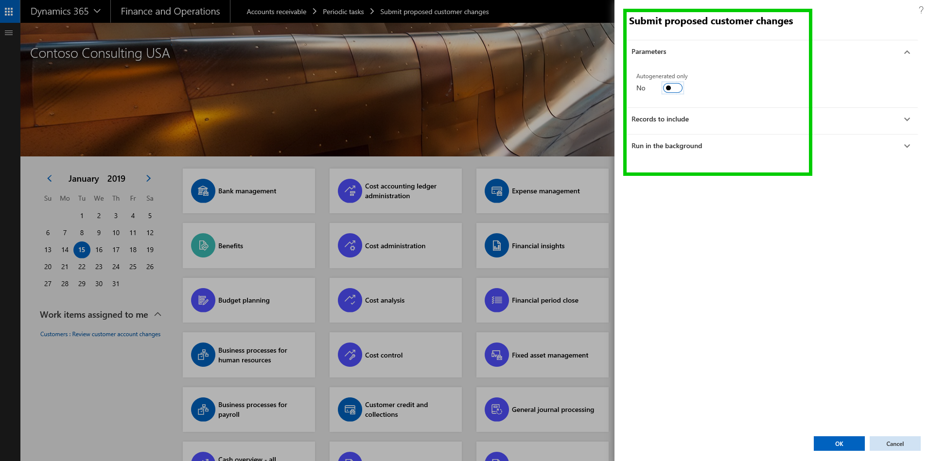Open the Dynamics 365 dropdown menu
Screen dimensions: 929x461
click(x=65, y=11)
